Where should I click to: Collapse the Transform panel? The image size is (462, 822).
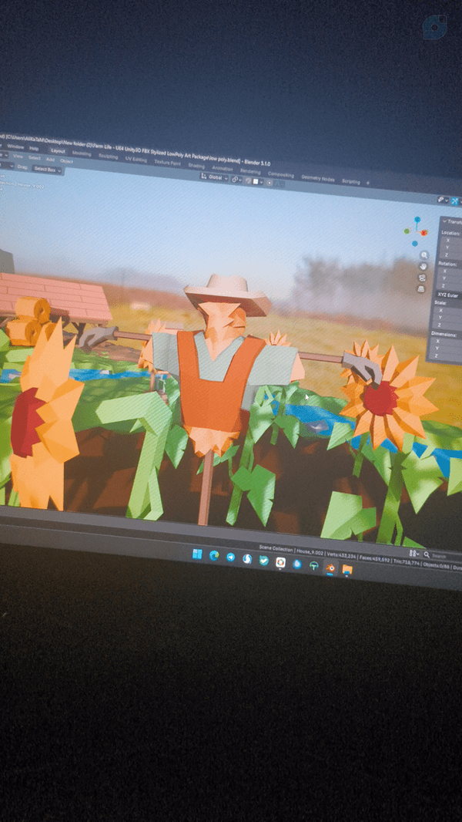[445, 221]
